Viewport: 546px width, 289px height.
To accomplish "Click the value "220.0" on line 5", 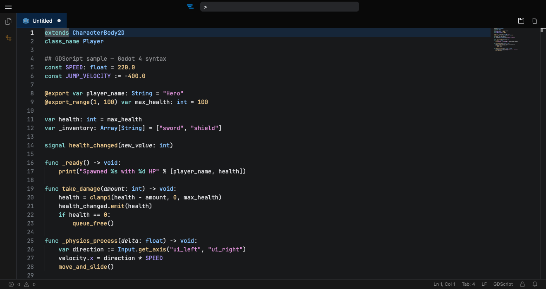I will [126, 67].
